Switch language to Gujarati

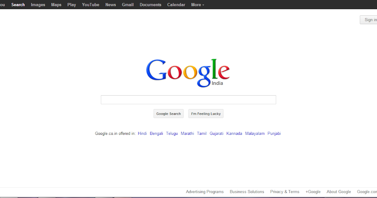216,134
